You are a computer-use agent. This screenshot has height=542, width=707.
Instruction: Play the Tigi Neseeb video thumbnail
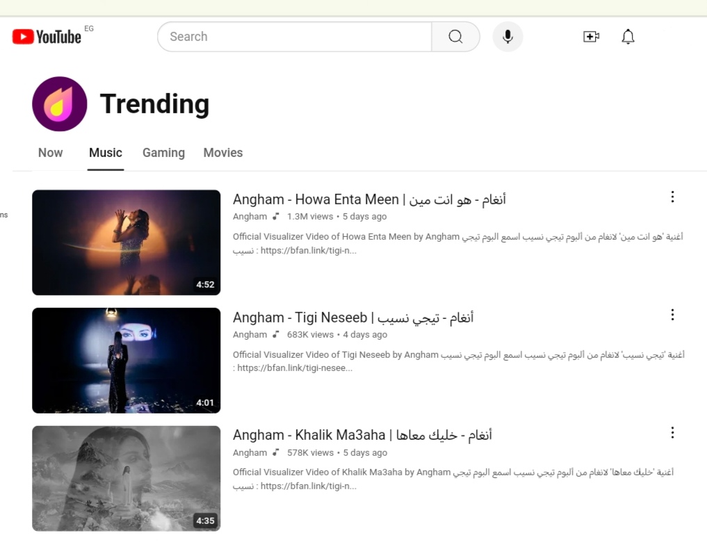pyautogui.click(x=127, y=361)
